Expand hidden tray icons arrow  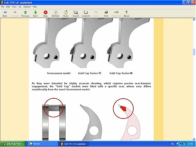click(177, 144)
